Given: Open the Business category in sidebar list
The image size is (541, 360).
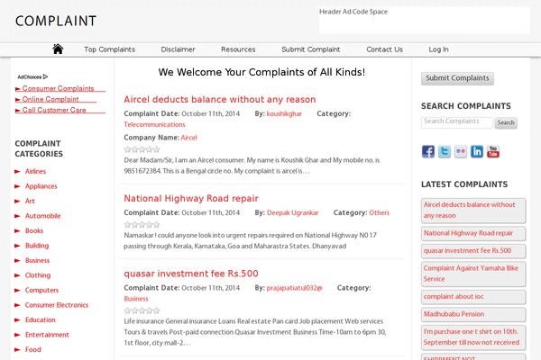Looking at the screenshot, I should pyautogui.click(x=37, y=260).
